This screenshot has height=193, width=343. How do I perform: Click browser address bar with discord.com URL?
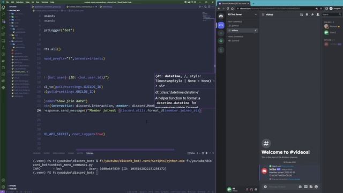tap(277, 9)
